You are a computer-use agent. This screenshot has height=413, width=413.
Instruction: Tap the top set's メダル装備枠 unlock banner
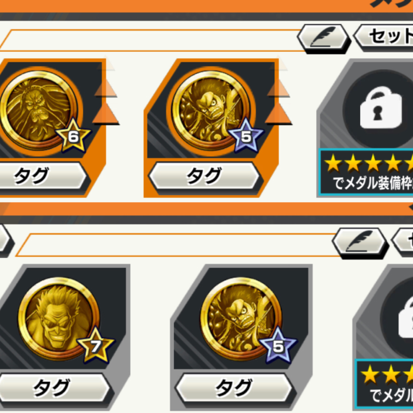[366, 173]
